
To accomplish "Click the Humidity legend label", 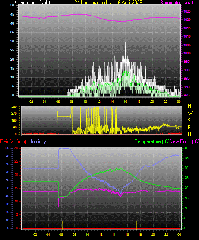I will point(37,141).
